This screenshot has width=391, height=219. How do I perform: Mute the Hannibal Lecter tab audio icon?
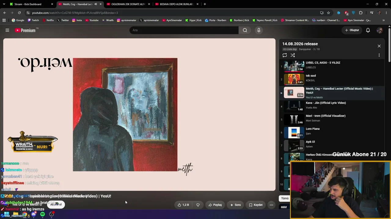[96, 4]
